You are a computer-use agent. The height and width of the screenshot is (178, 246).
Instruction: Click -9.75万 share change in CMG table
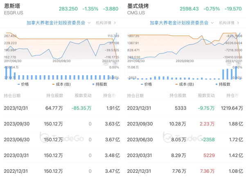coord(206,108)
